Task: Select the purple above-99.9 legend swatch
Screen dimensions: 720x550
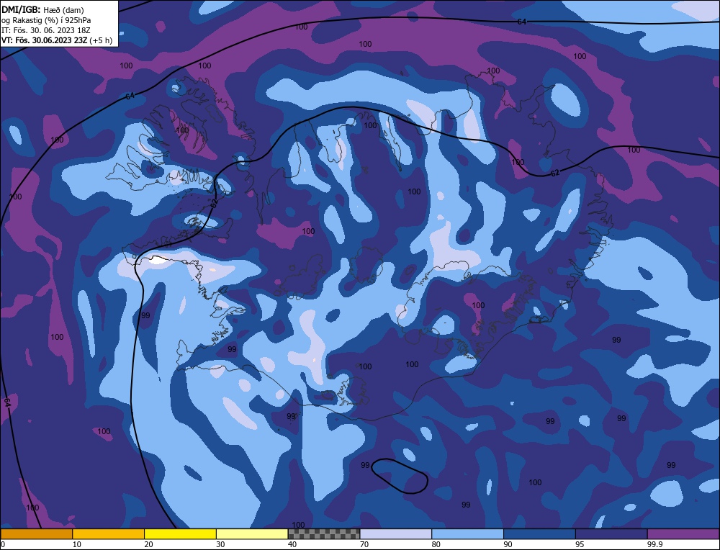Action: click(x=683, y=533)
